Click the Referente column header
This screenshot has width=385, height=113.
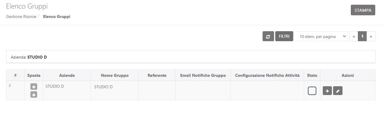[x=157, y=75]
